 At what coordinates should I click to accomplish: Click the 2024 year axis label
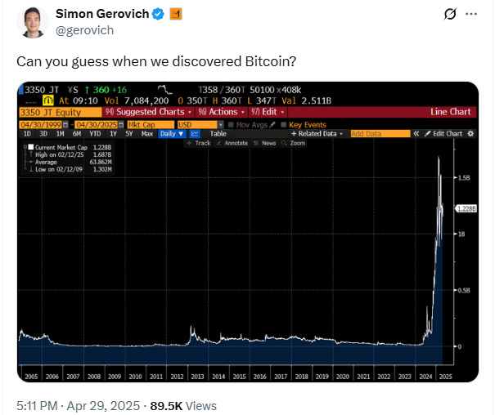(x=425, y=377)
